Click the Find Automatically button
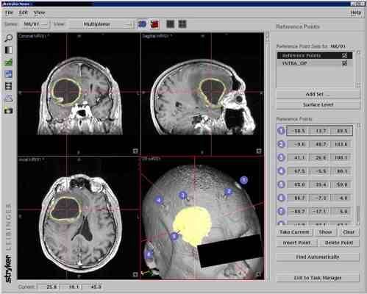The width and height of the screenshot is (367, 294). (x=318, y=257)
